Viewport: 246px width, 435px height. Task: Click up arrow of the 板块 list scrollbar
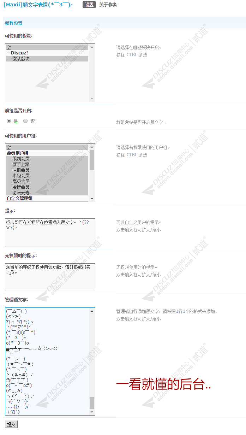(x=92, y=47)
